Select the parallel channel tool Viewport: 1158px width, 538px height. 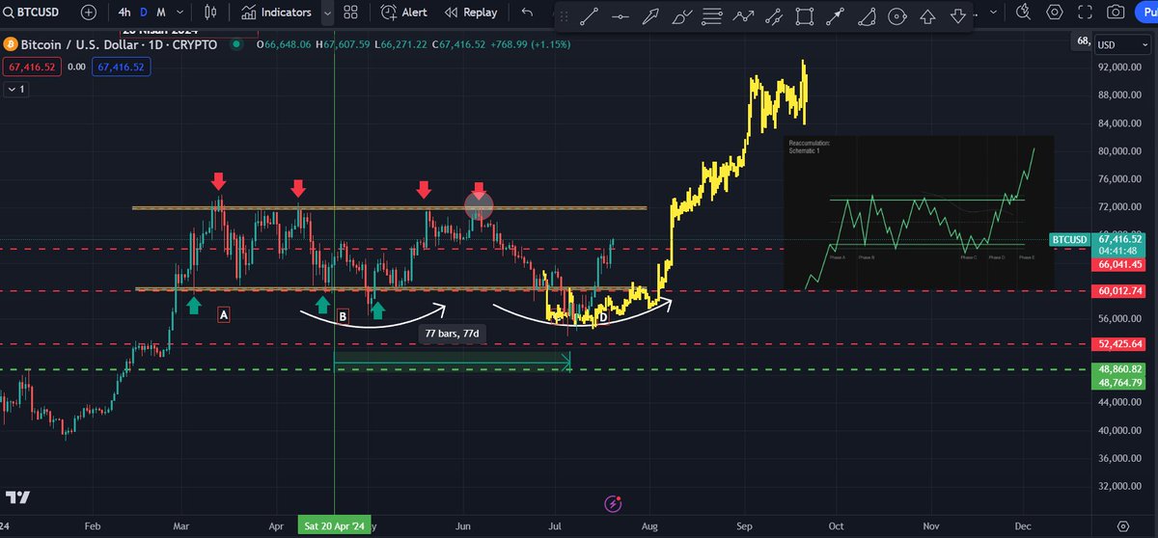coord(774,15)
